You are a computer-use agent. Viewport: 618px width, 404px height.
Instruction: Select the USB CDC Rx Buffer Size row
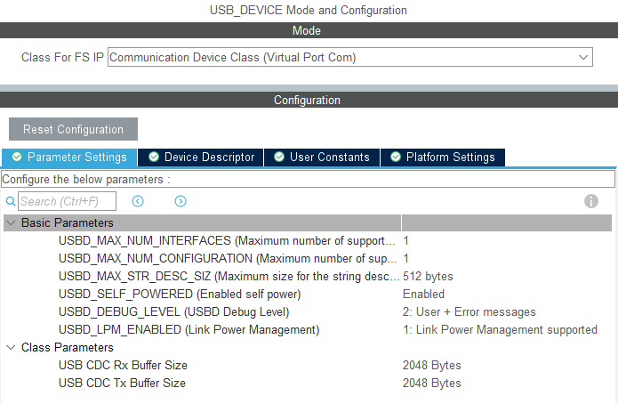point(308,365)
